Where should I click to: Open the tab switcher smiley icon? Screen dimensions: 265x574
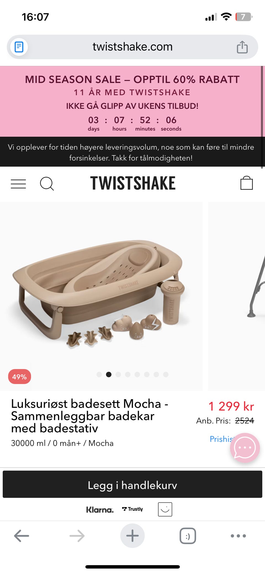pos(188,536)
